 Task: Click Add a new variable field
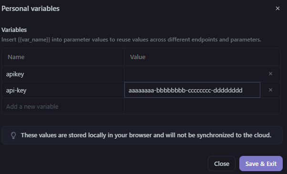(x=63, y=106)
